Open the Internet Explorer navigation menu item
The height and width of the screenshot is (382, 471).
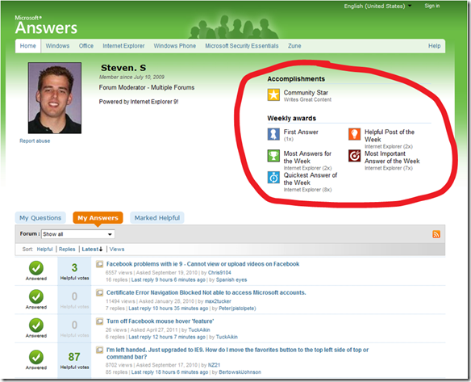[x=123, y=46]
